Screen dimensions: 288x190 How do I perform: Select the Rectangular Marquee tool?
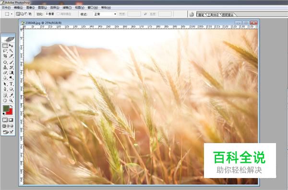click(5, 45)
